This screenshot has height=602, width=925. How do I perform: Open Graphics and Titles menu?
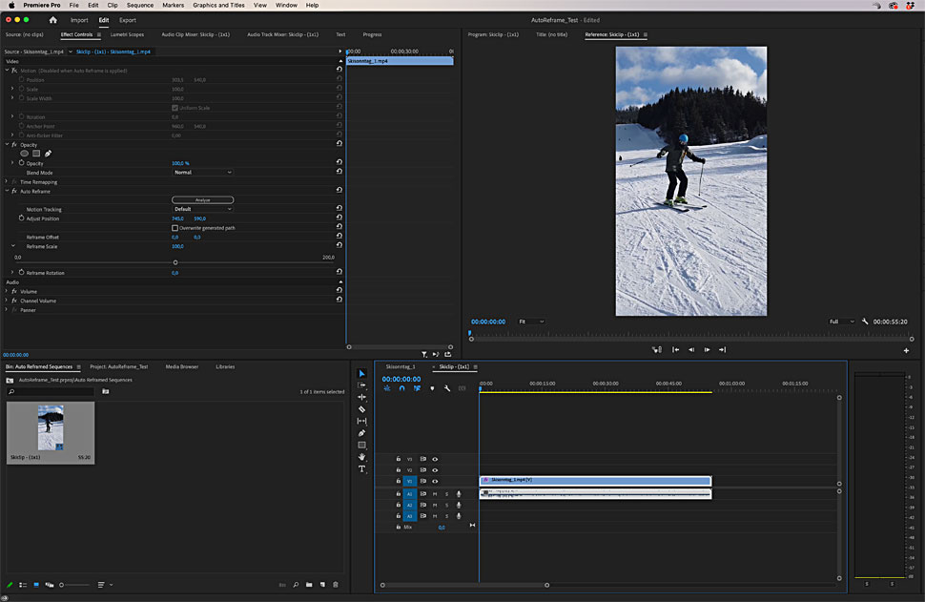pyautogui.click(x=218, y=6)
